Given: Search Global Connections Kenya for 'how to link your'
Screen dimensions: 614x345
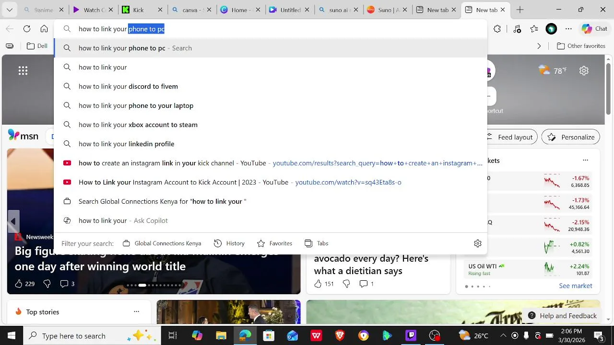Looking at the screenshot, I should [x=271, y=201].
